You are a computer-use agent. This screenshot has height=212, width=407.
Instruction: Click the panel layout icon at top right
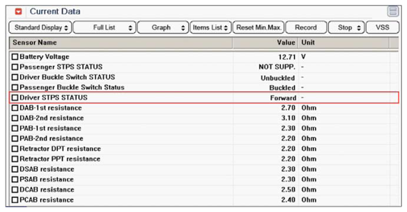(x=393, y=11)
